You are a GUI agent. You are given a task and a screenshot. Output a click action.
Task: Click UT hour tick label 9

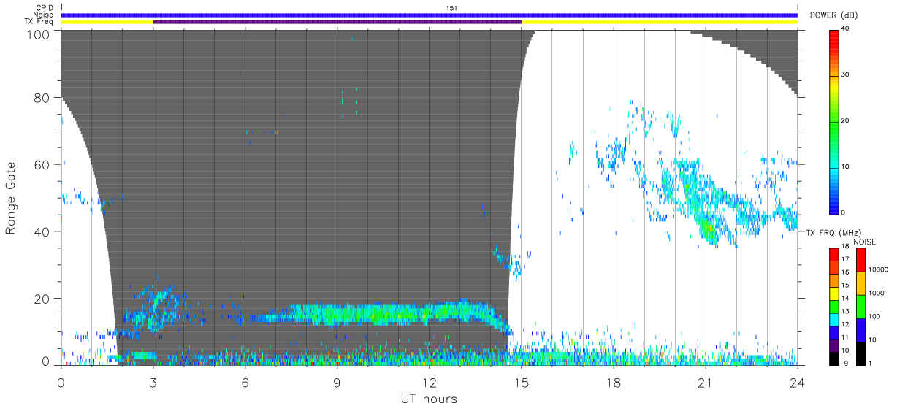pyautogui.click(x=337, y=382)
